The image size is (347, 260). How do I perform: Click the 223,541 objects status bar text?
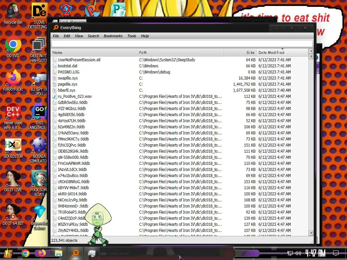64,240
